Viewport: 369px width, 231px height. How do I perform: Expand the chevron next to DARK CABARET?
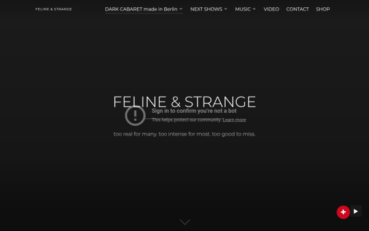tap(181, 9)
